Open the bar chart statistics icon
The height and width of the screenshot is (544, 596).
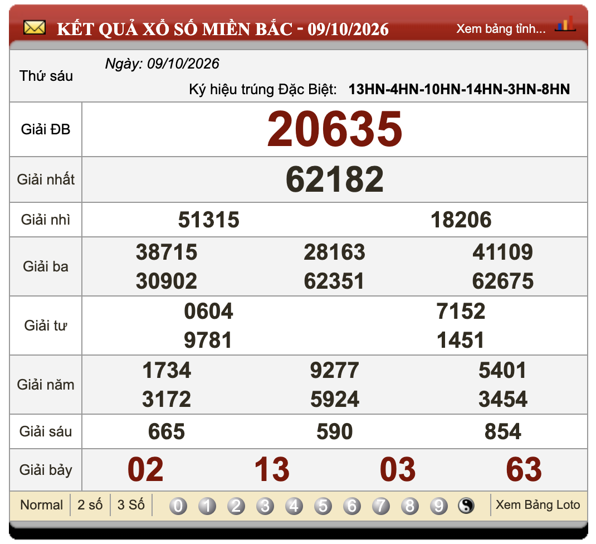click(565, 24)
